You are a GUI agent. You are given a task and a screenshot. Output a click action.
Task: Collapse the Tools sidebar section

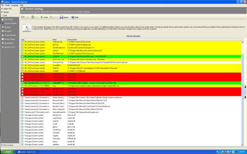coord(2,15)
